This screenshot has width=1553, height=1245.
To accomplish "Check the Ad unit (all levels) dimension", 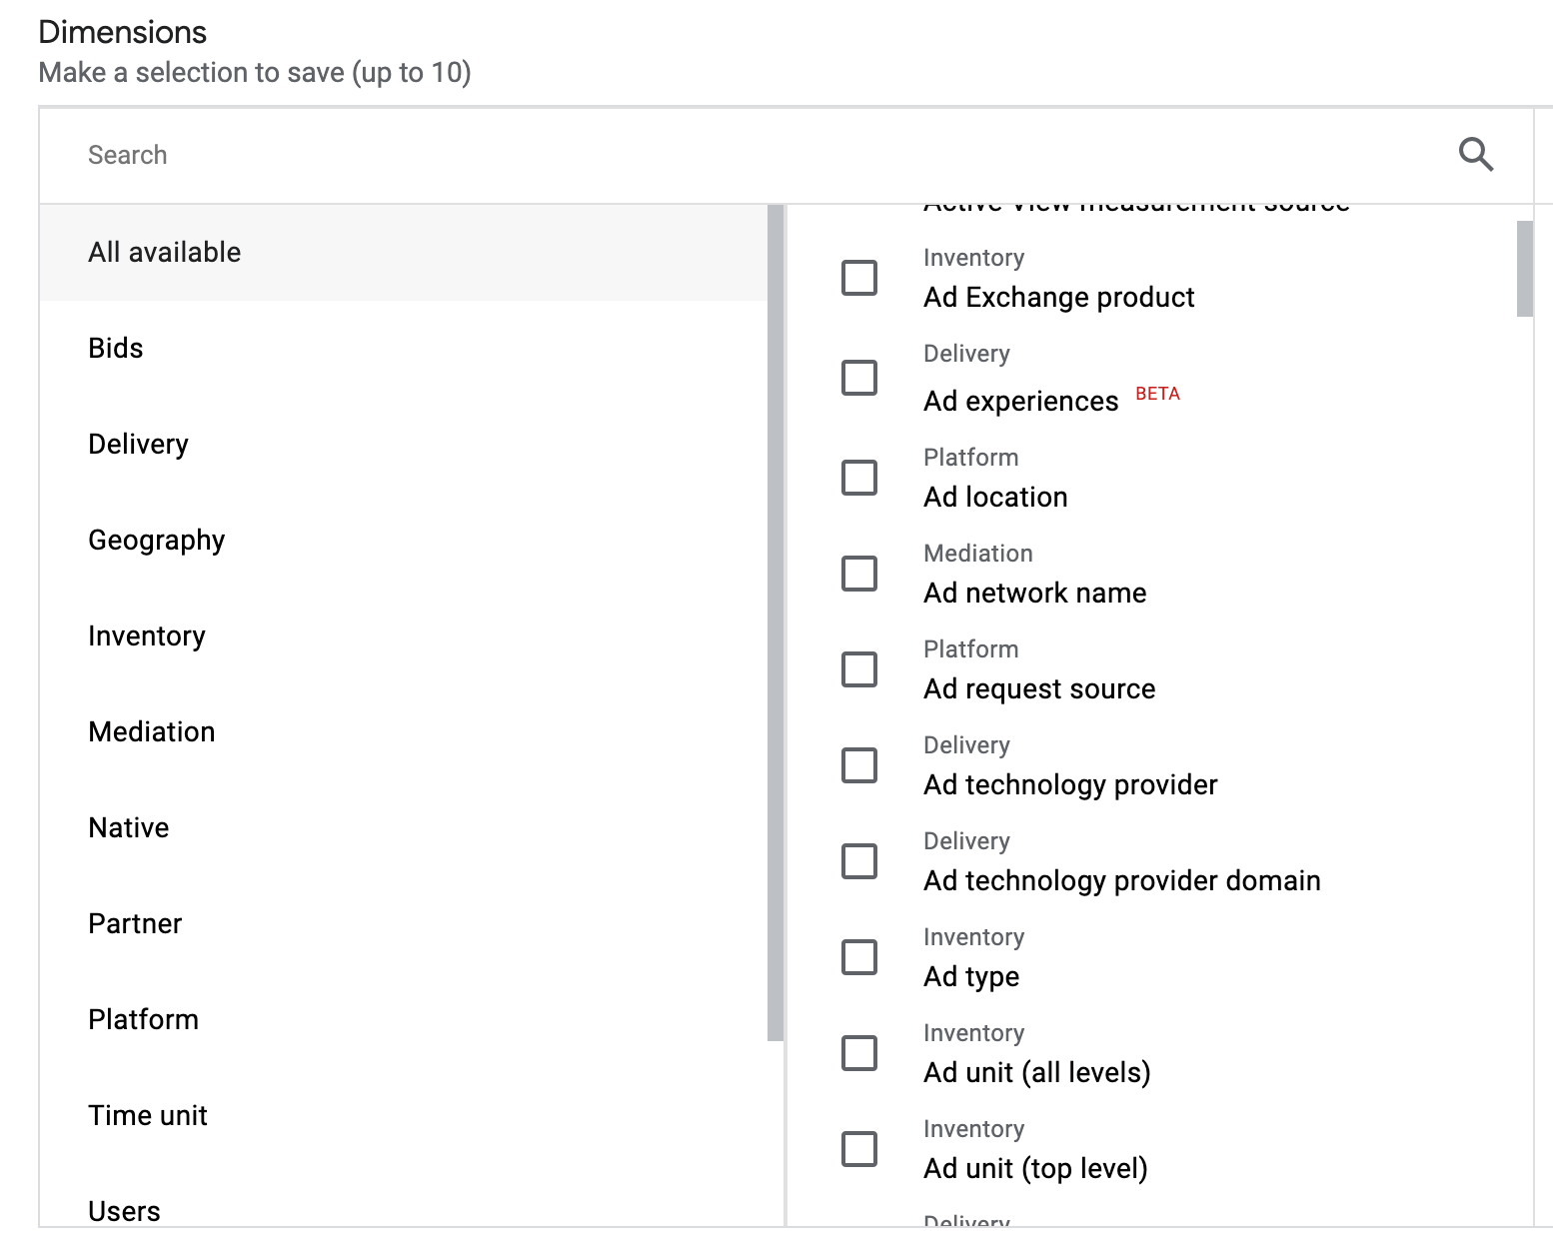I will click(x=859, y=1053).
